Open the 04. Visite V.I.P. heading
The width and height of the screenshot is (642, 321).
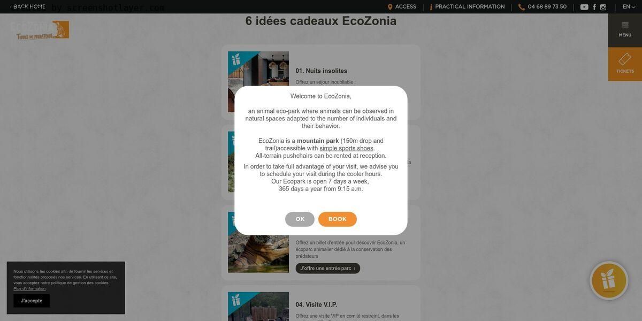click(x=316, y=305)
